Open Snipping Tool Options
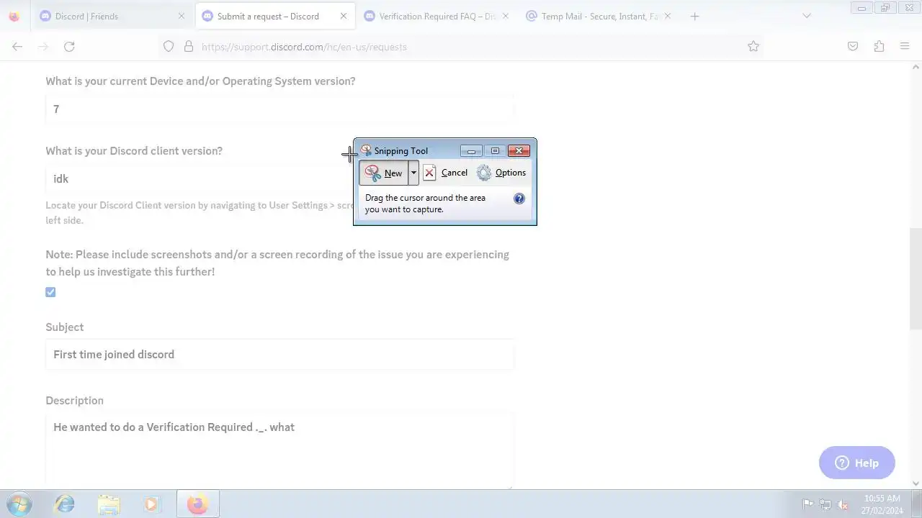The height and width of the screenshot is (518, 922). click(501, 173)
